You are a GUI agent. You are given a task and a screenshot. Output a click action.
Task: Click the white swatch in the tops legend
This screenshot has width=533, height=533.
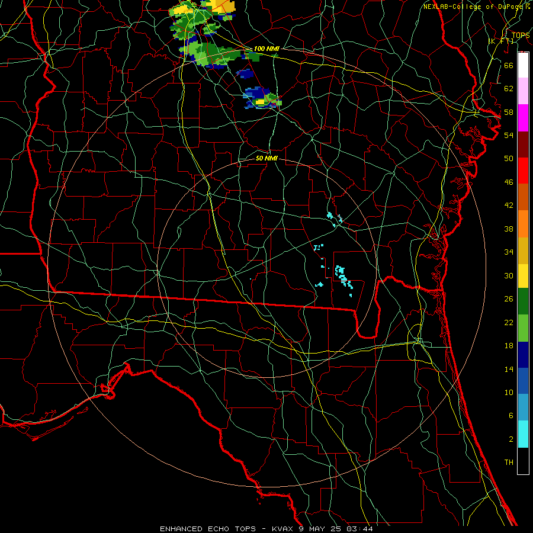(523, 65)
